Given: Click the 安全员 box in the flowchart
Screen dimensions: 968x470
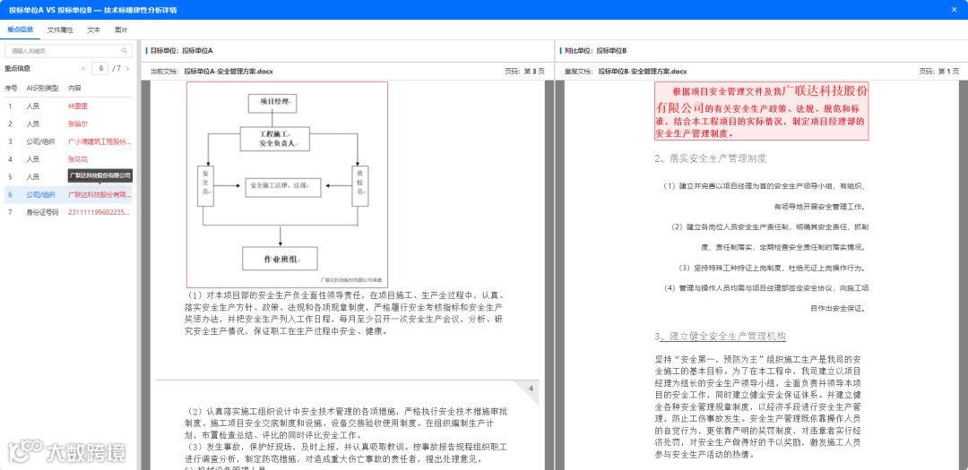Looking at the screenshot, I should (205, 187).
